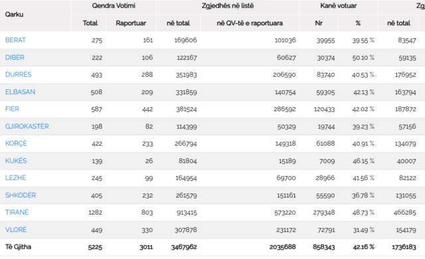Click the në QV-të e raportuara header
This screenshot has width=425, height=259.
tap(250, 23)
